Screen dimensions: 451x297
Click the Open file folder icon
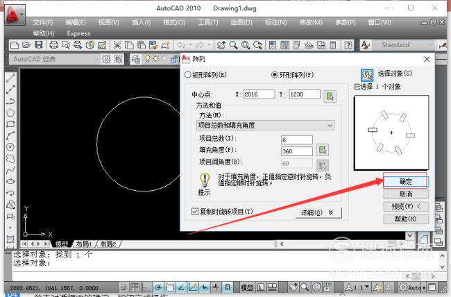pyautogui.click(x=26, y=45)
